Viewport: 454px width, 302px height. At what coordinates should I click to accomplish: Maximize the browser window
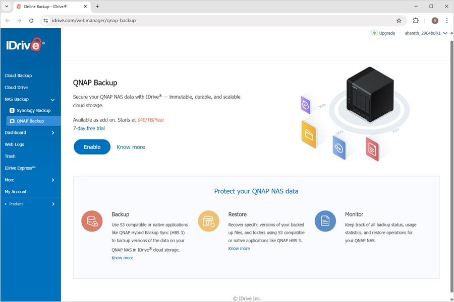click(431, 7)
